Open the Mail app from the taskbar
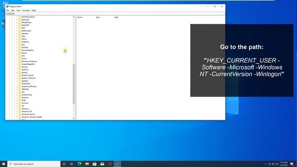This screenshot has width=297, height=167. pyautogui.click(x=102, y=164)
